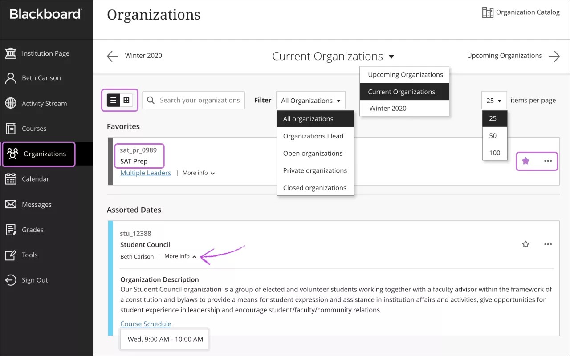View Grades from the sidebar
570x356 pixels.
(32, 230)
